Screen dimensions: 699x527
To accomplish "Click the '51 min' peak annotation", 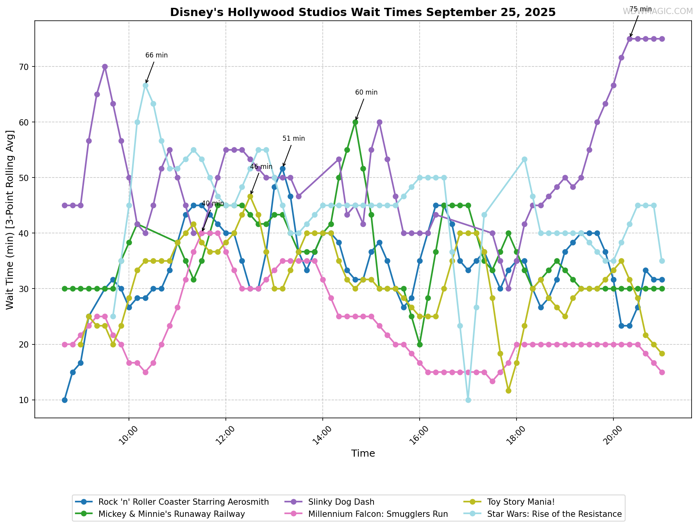I will [x=294, y=138].
